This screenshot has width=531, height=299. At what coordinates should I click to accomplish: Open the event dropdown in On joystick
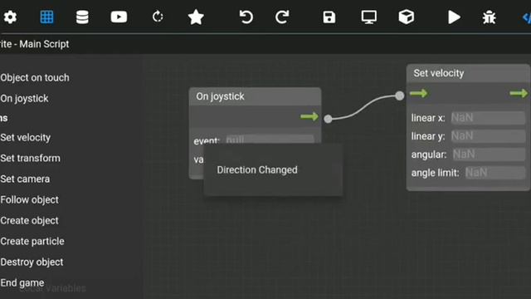coord(270,140)
